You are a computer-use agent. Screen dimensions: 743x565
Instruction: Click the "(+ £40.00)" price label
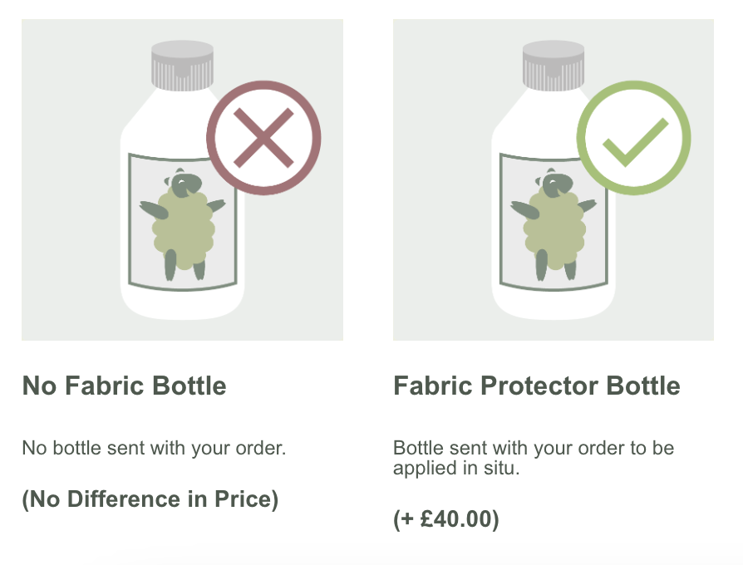tap(445, 519)
